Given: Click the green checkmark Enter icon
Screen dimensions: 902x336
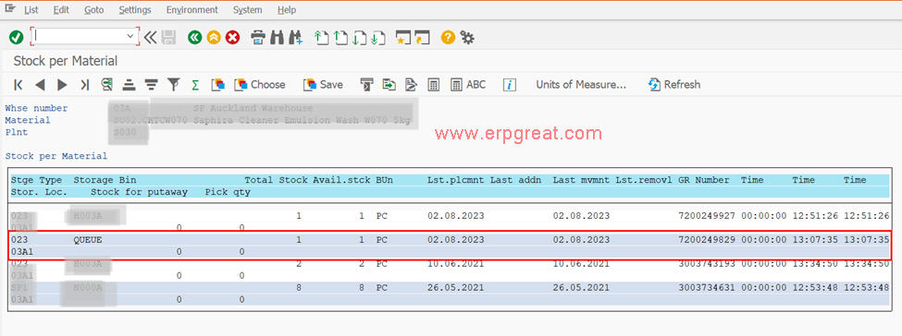Looking at the screenshot, I should point(16,38).
